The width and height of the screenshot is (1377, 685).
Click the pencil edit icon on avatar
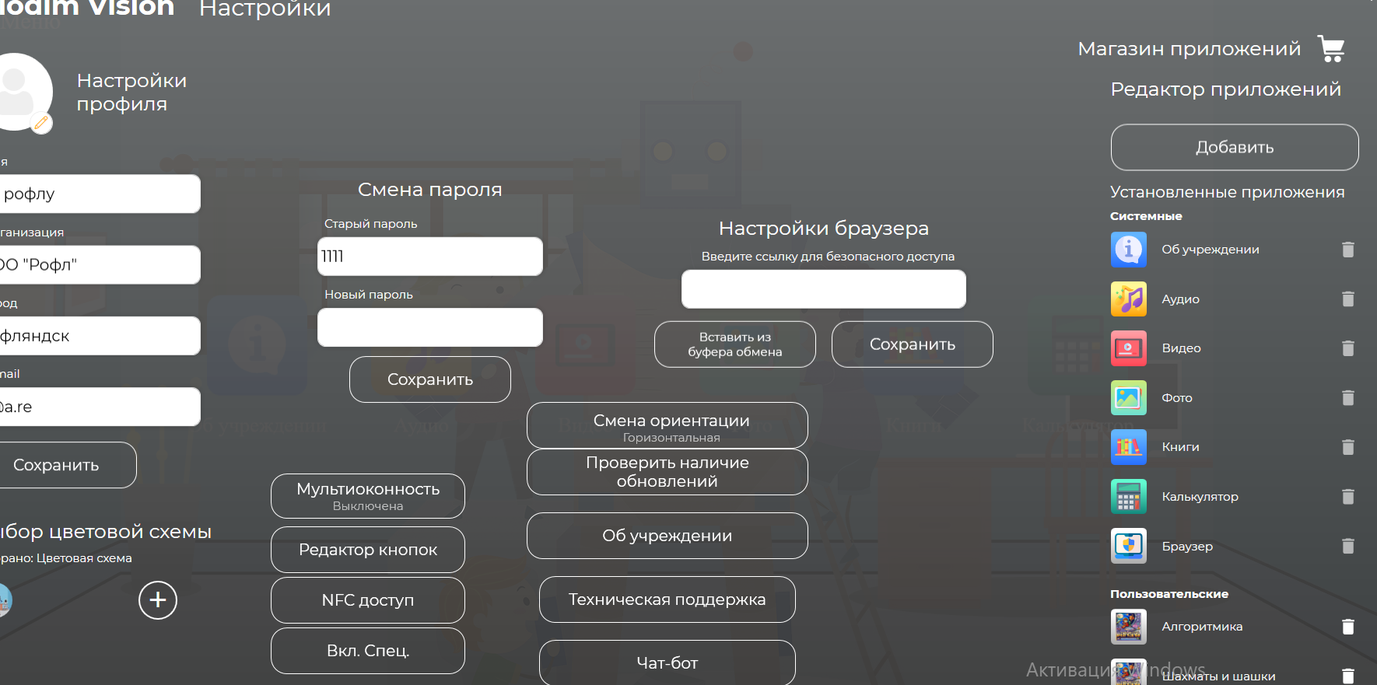[x=41, y=122]
